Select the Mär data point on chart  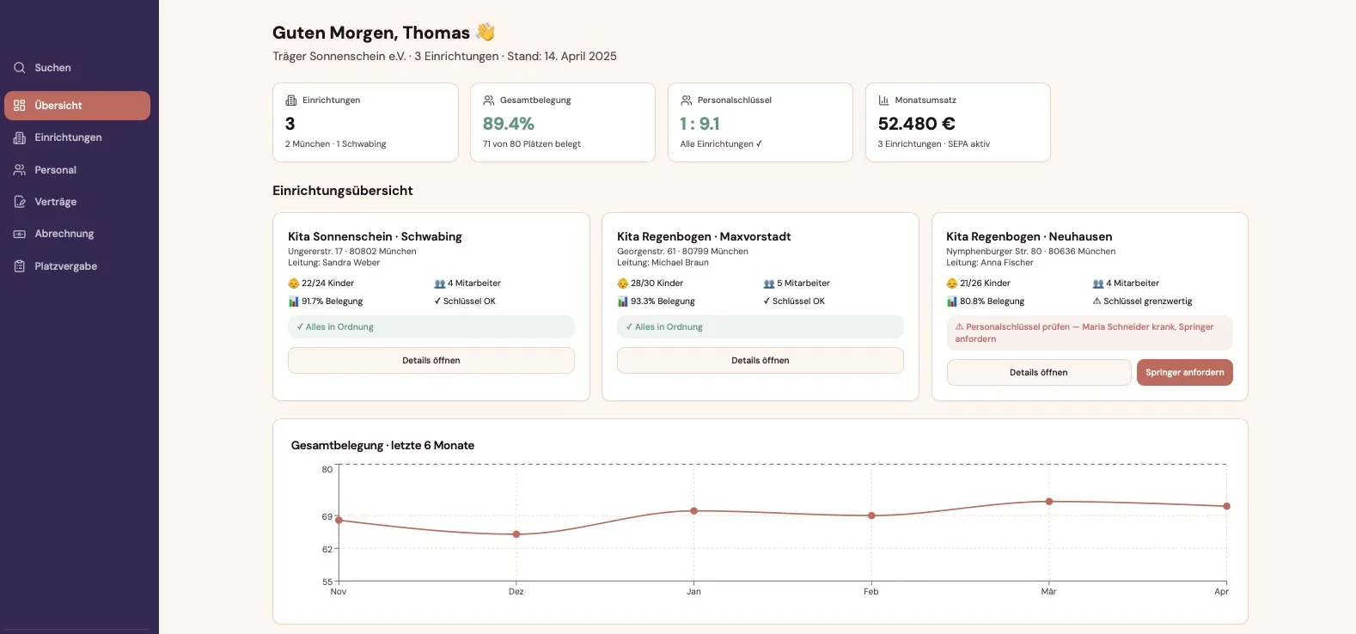coord(1049,502)
